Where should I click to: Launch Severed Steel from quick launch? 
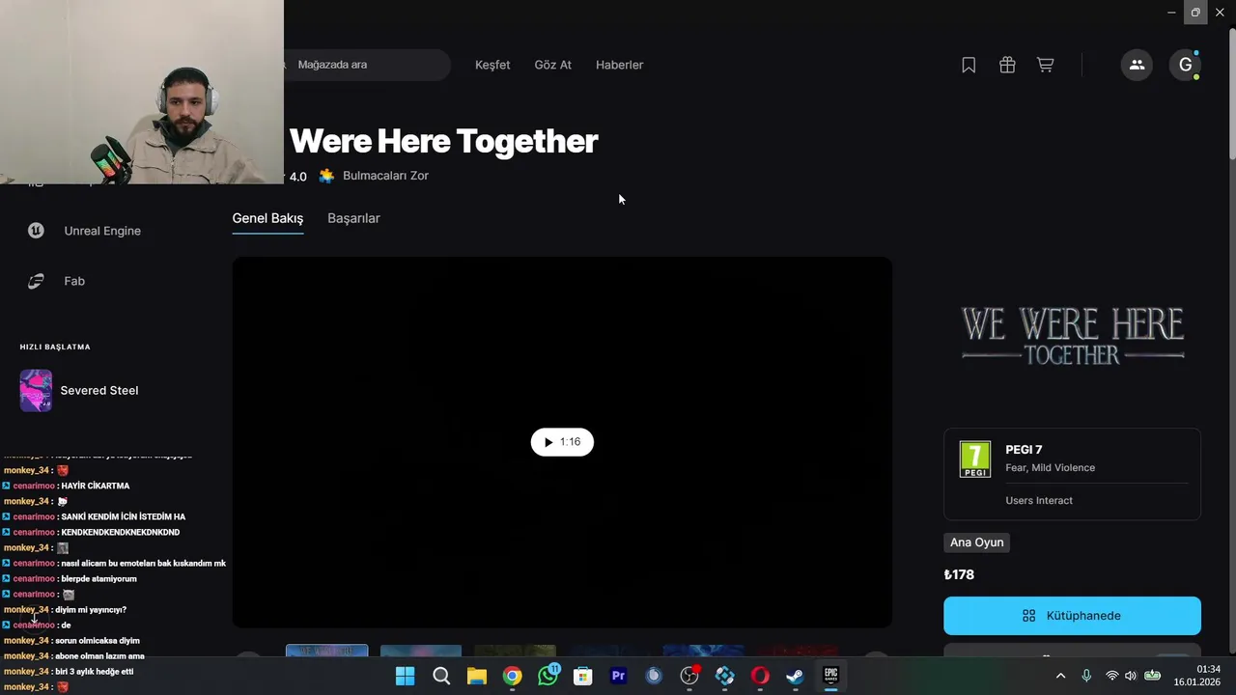[99, 390]
